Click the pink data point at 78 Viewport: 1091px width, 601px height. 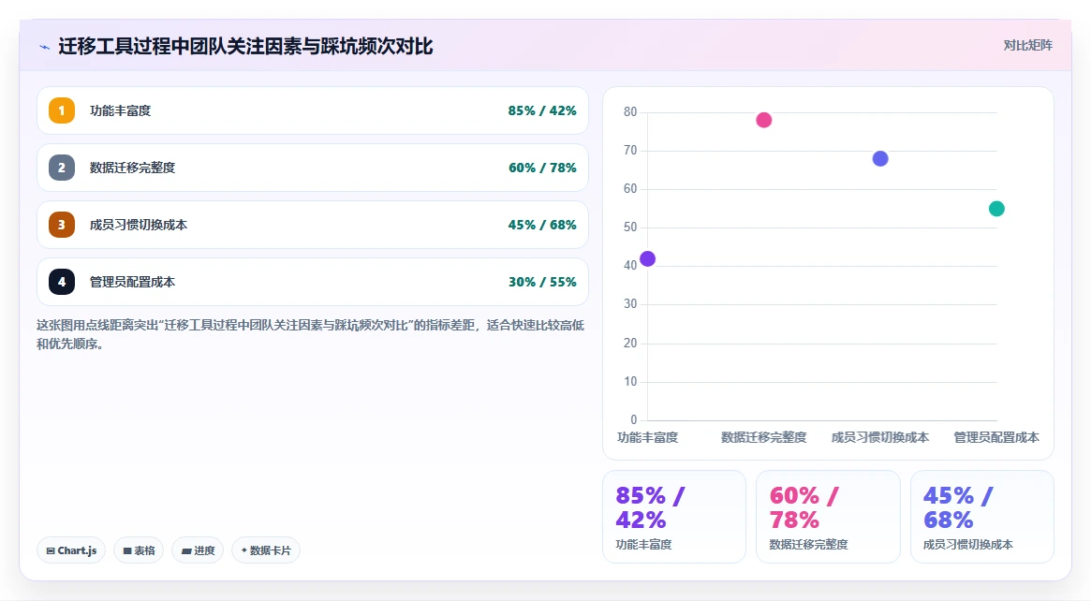pyautogui.click(x=764, y=121)
